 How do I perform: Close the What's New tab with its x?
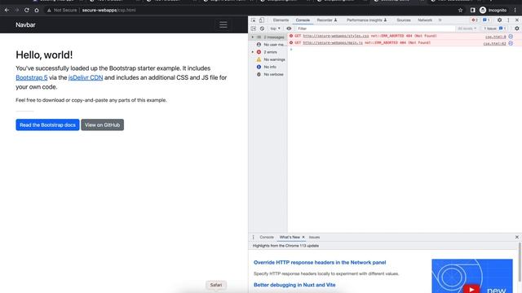(303, 237)
